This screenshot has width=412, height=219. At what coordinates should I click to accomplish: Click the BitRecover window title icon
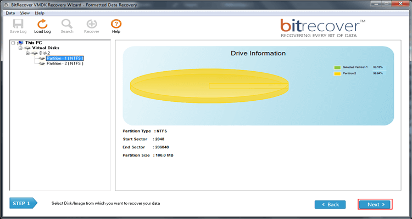click(x=7, y=5)
